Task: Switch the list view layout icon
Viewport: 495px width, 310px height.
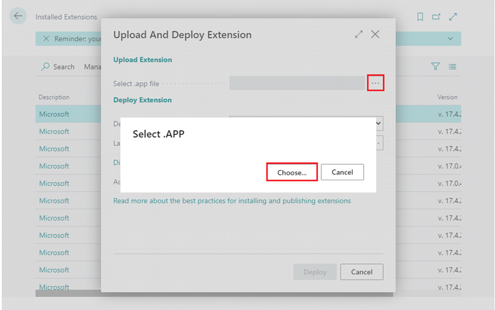Action: click(452, 67)
